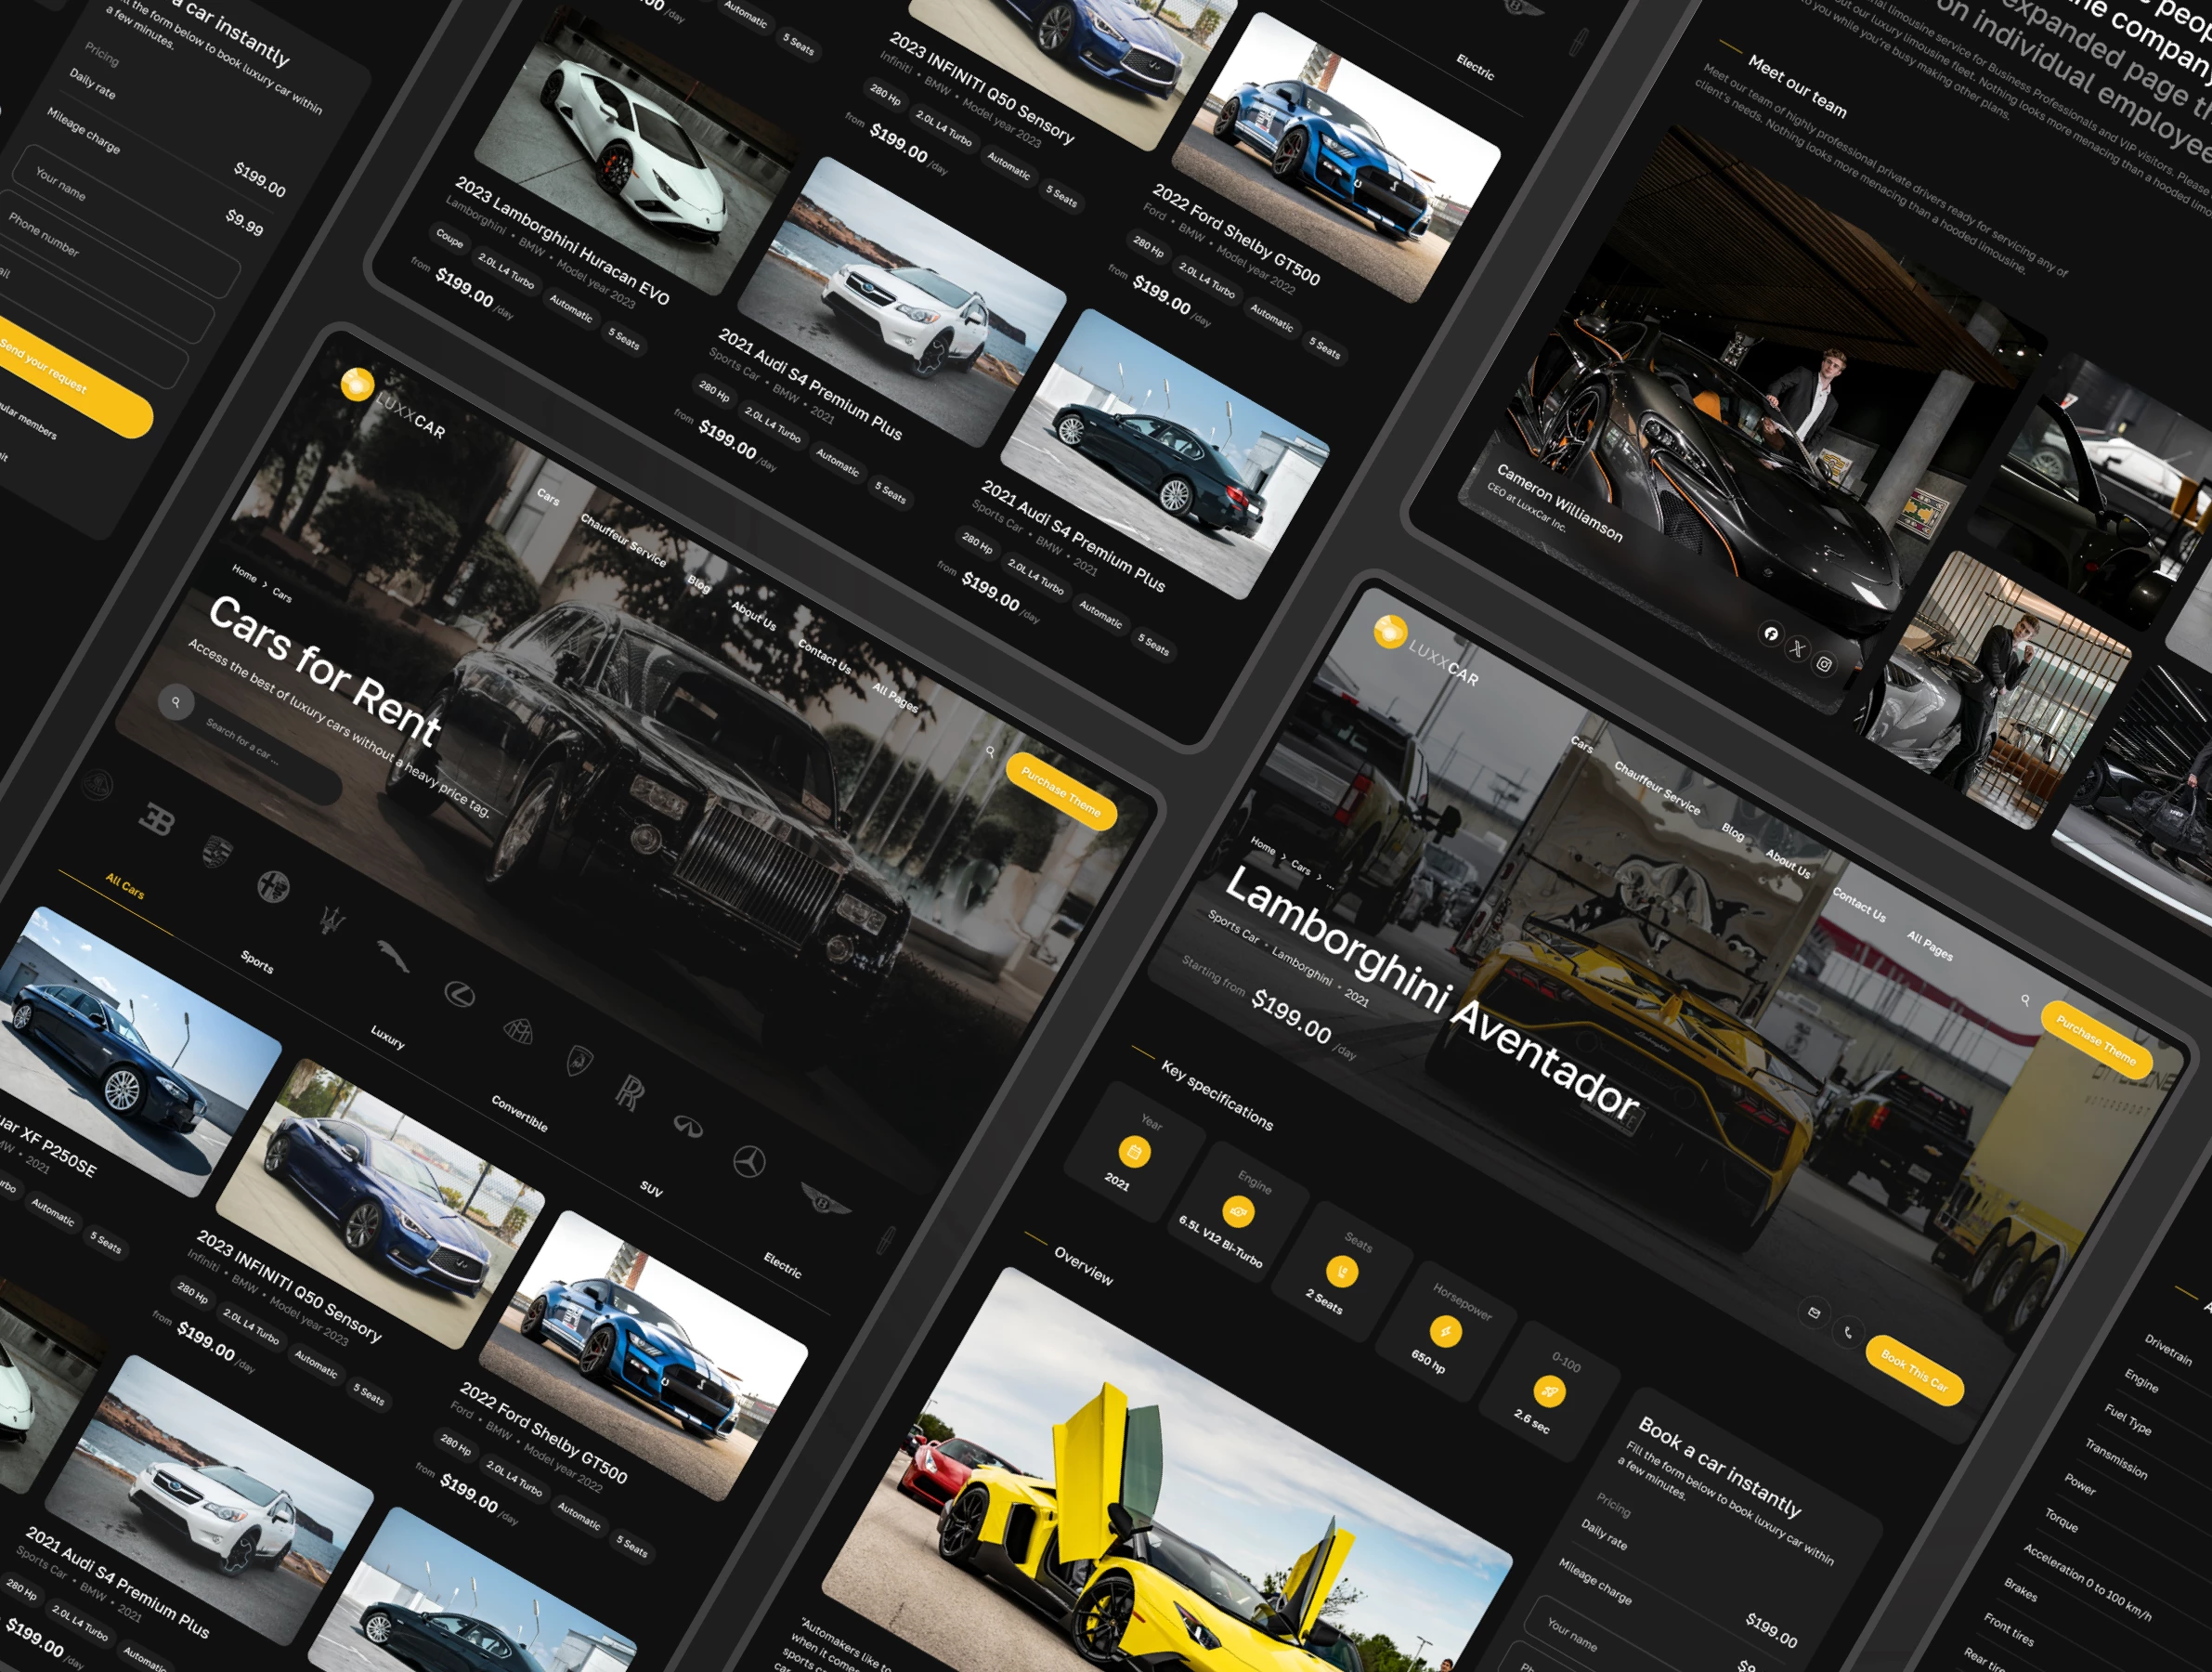Screen dimensions: 2212x1672
Task: Click the seat icon in the Seats card
Action: [1342, 1272]
